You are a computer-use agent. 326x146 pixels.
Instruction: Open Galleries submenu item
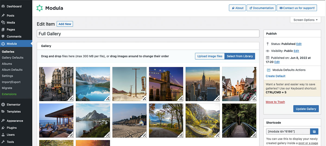pyautogui.click(x=8, y=51)
